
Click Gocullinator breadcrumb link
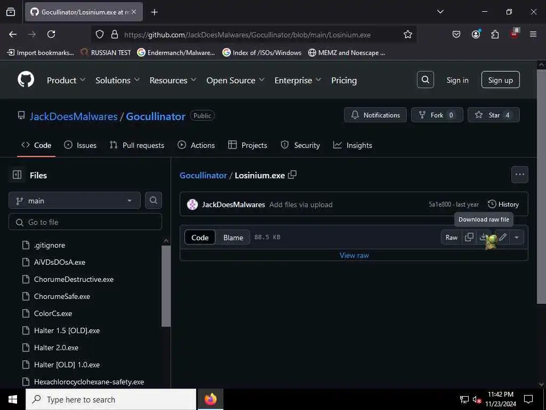coord(203,175)
